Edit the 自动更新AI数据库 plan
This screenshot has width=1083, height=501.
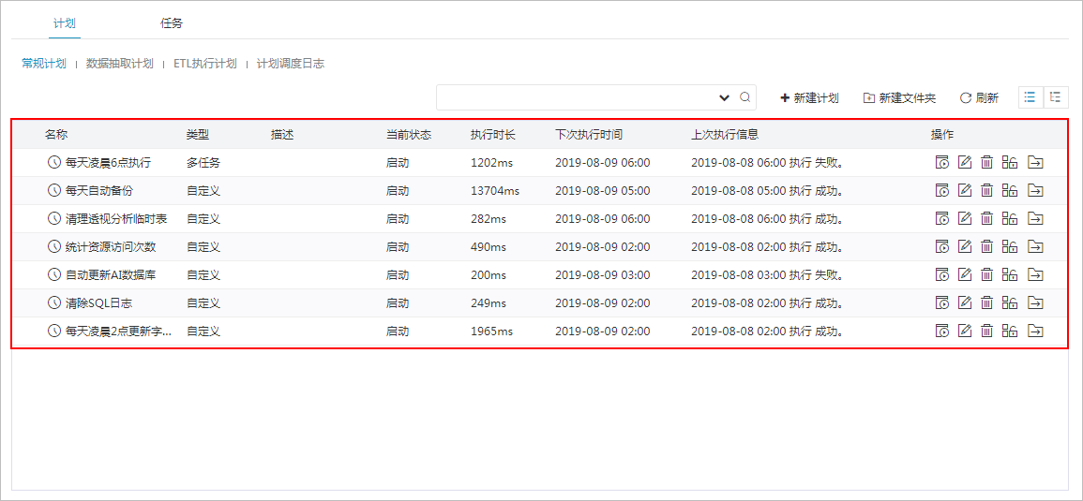point(966,274)
